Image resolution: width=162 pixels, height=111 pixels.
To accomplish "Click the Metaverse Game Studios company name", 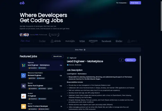I will click(35, 73).
